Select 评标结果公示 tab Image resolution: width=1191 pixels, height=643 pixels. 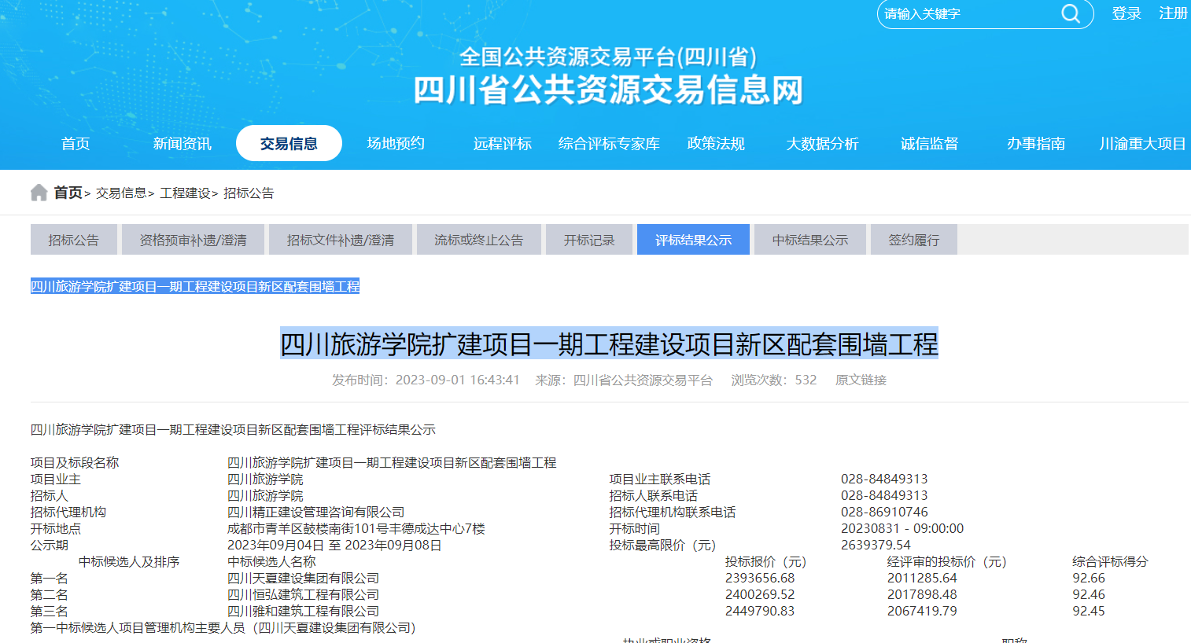coord(693,240)
